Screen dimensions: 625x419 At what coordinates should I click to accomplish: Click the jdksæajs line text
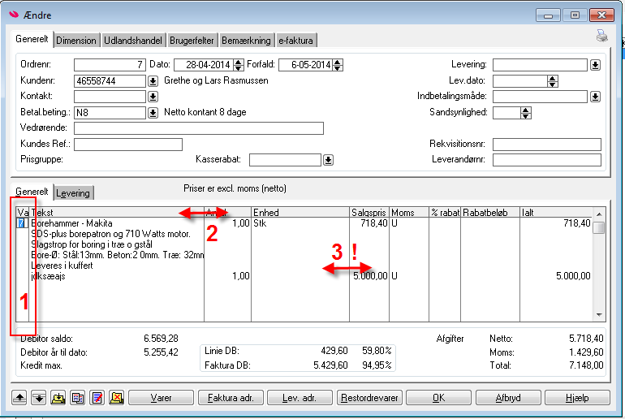click(48, 276)
